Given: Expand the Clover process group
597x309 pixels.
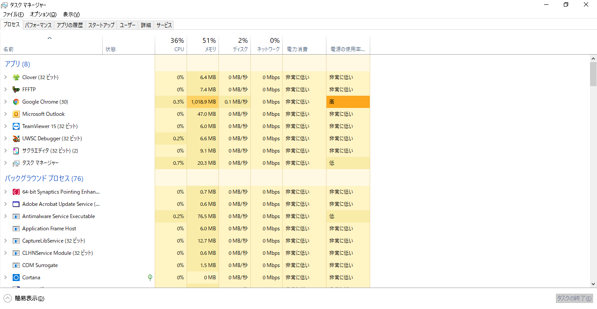Looking at the screenshot, I should [5, 77].
